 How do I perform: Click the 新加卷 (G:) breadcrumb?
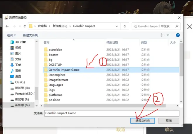point(60,26)
